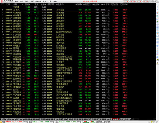This screenshot has width=159, height=123.
Task: Switch to the 香港主板 tab
Action: click(35, 119)
